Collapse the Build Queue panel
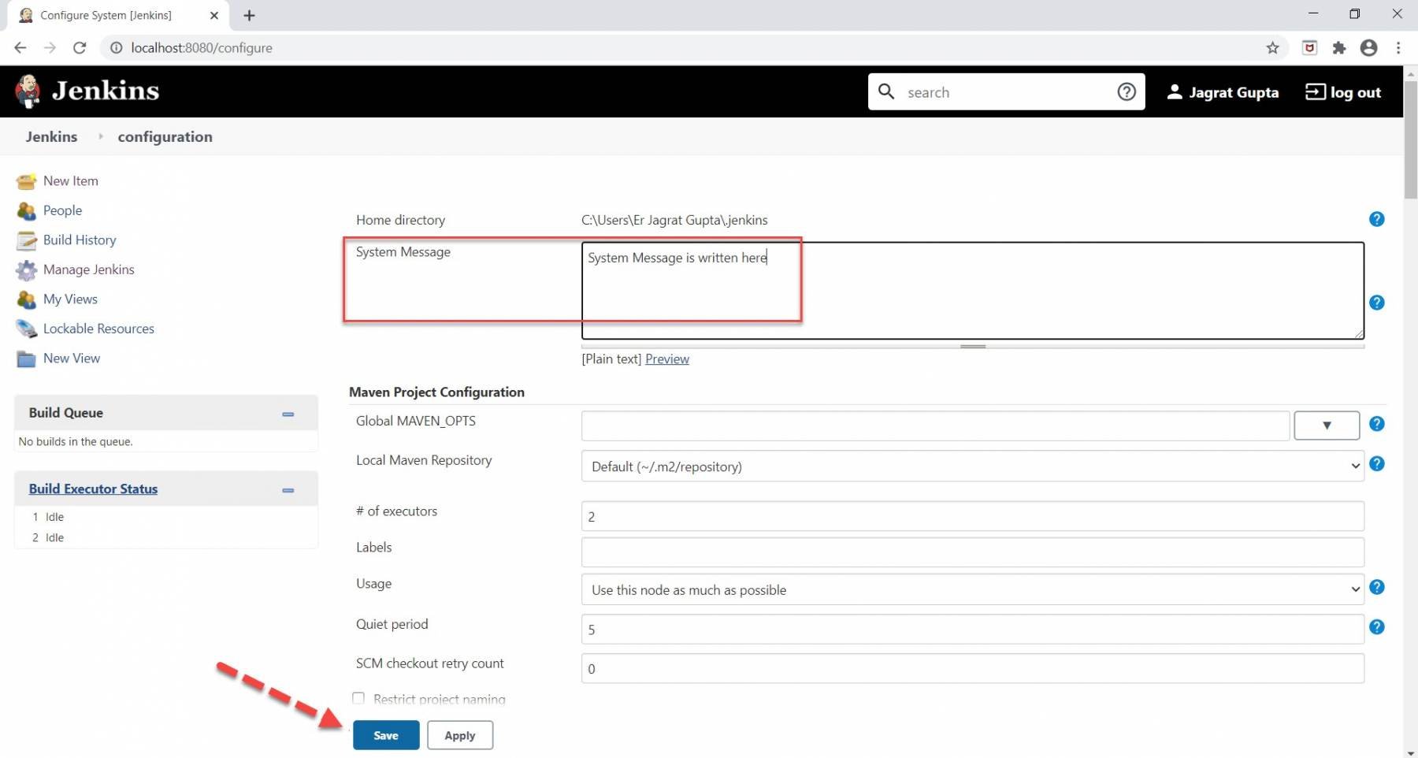Image resolution: width=1418 pixels, height=758 pixels. [288, 414]
